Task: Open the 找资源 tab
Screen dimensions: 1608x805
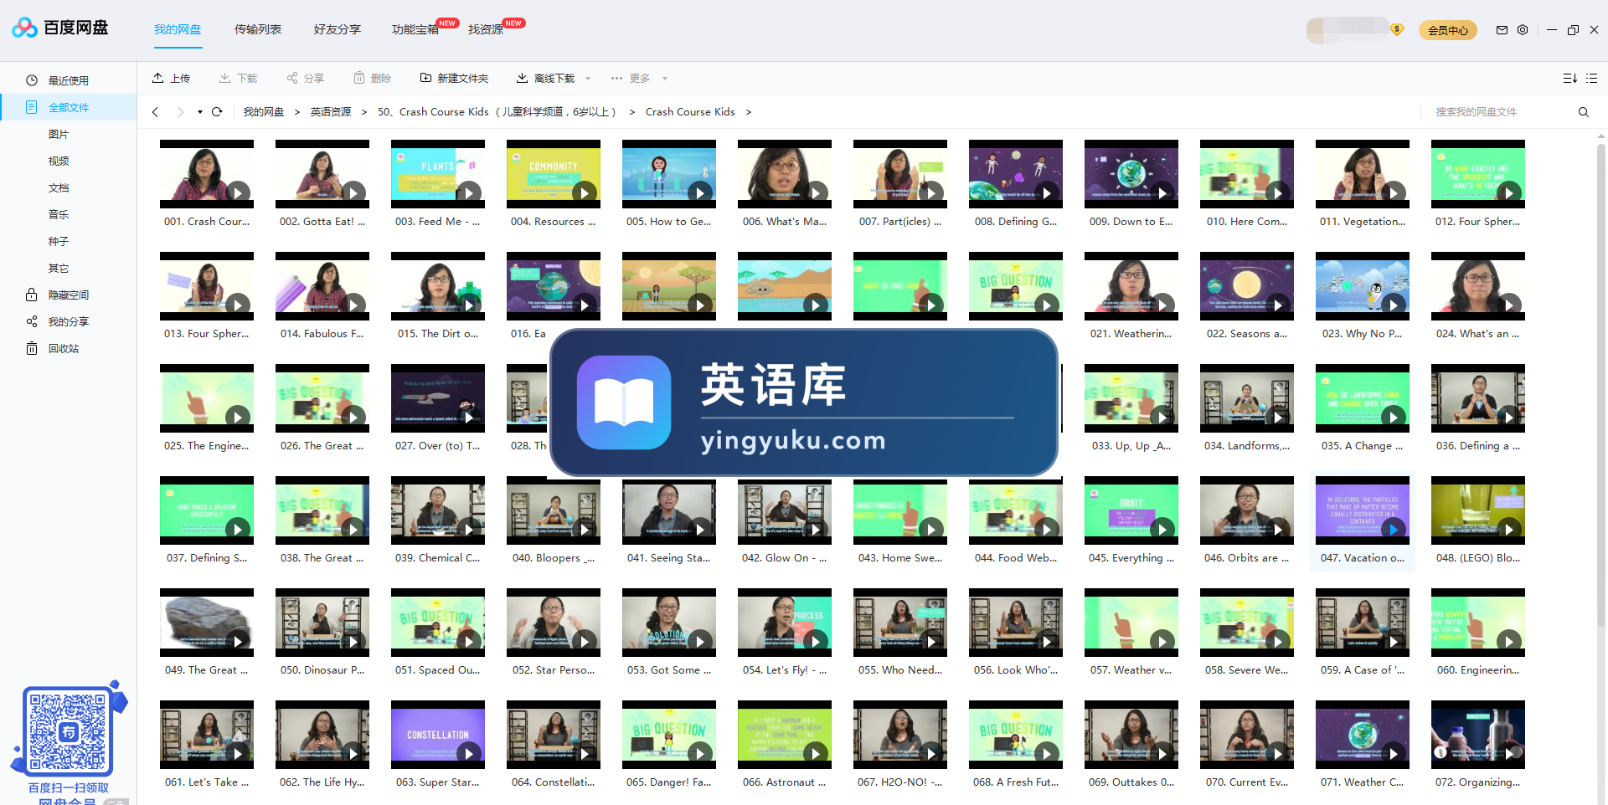Action: tap(486, 29)
